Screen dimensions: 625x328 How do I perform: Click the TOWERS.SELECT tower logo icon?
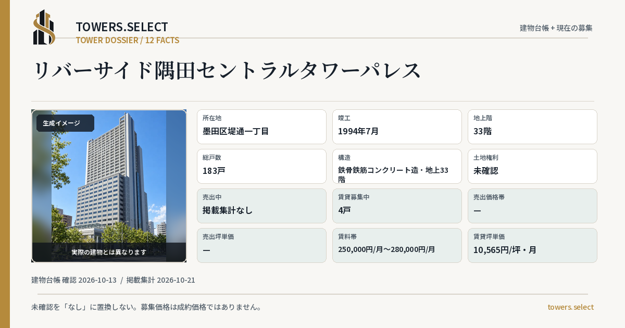click(44, 27)
